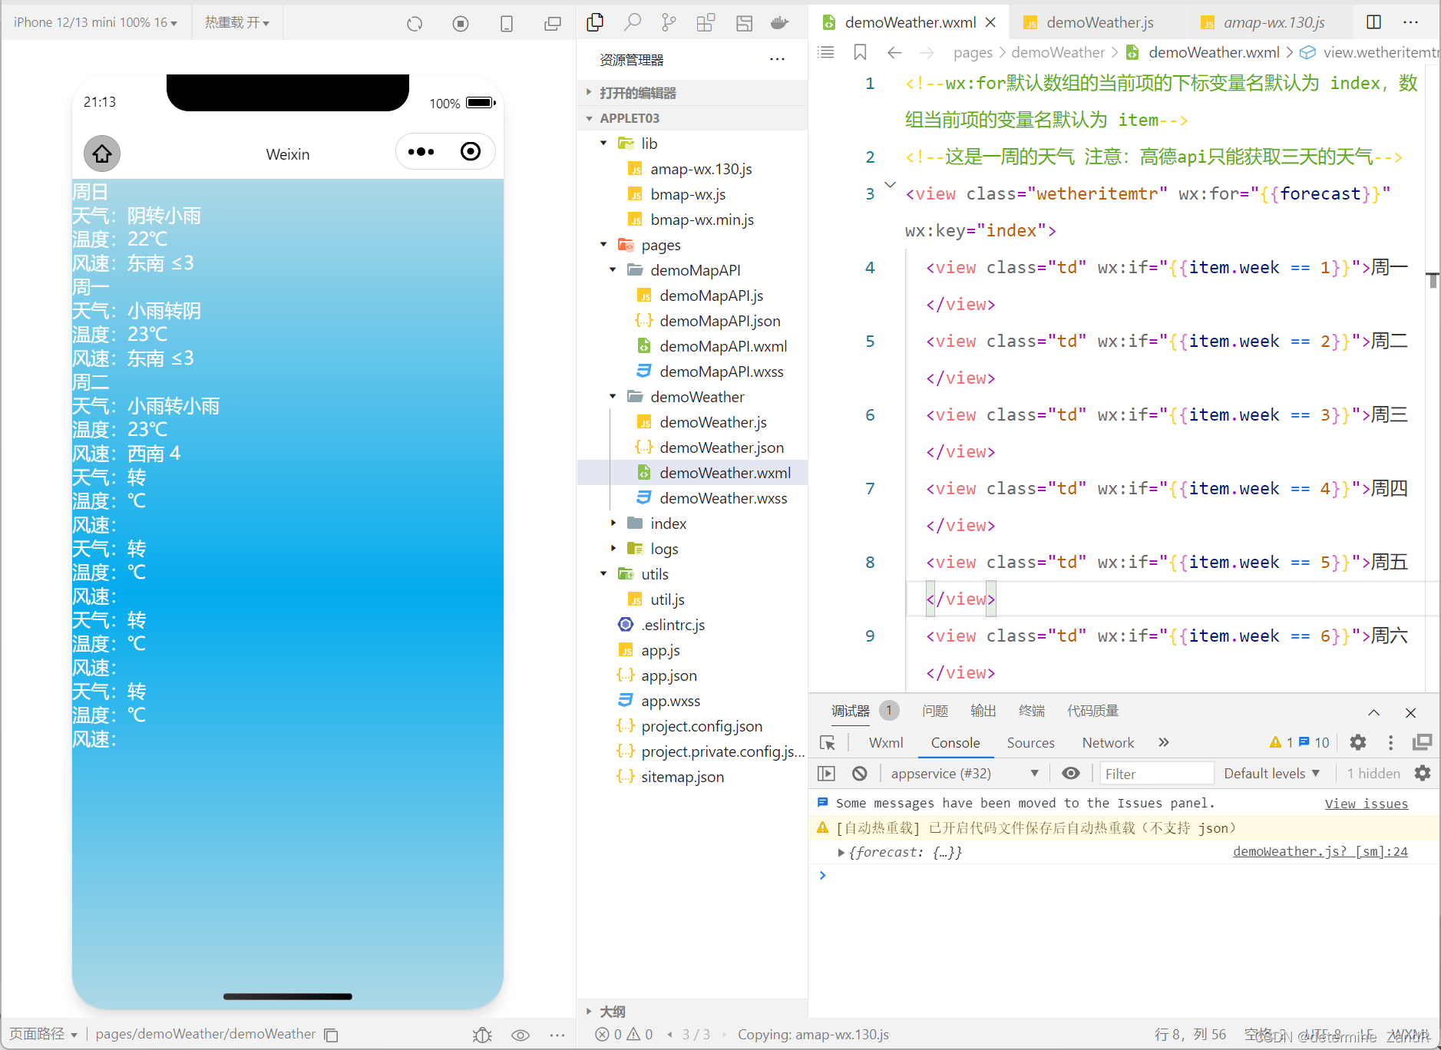This screenshot has width=1441, height=1050.
Task: Click the detach simulator window icon
Action: pos(553,24)
